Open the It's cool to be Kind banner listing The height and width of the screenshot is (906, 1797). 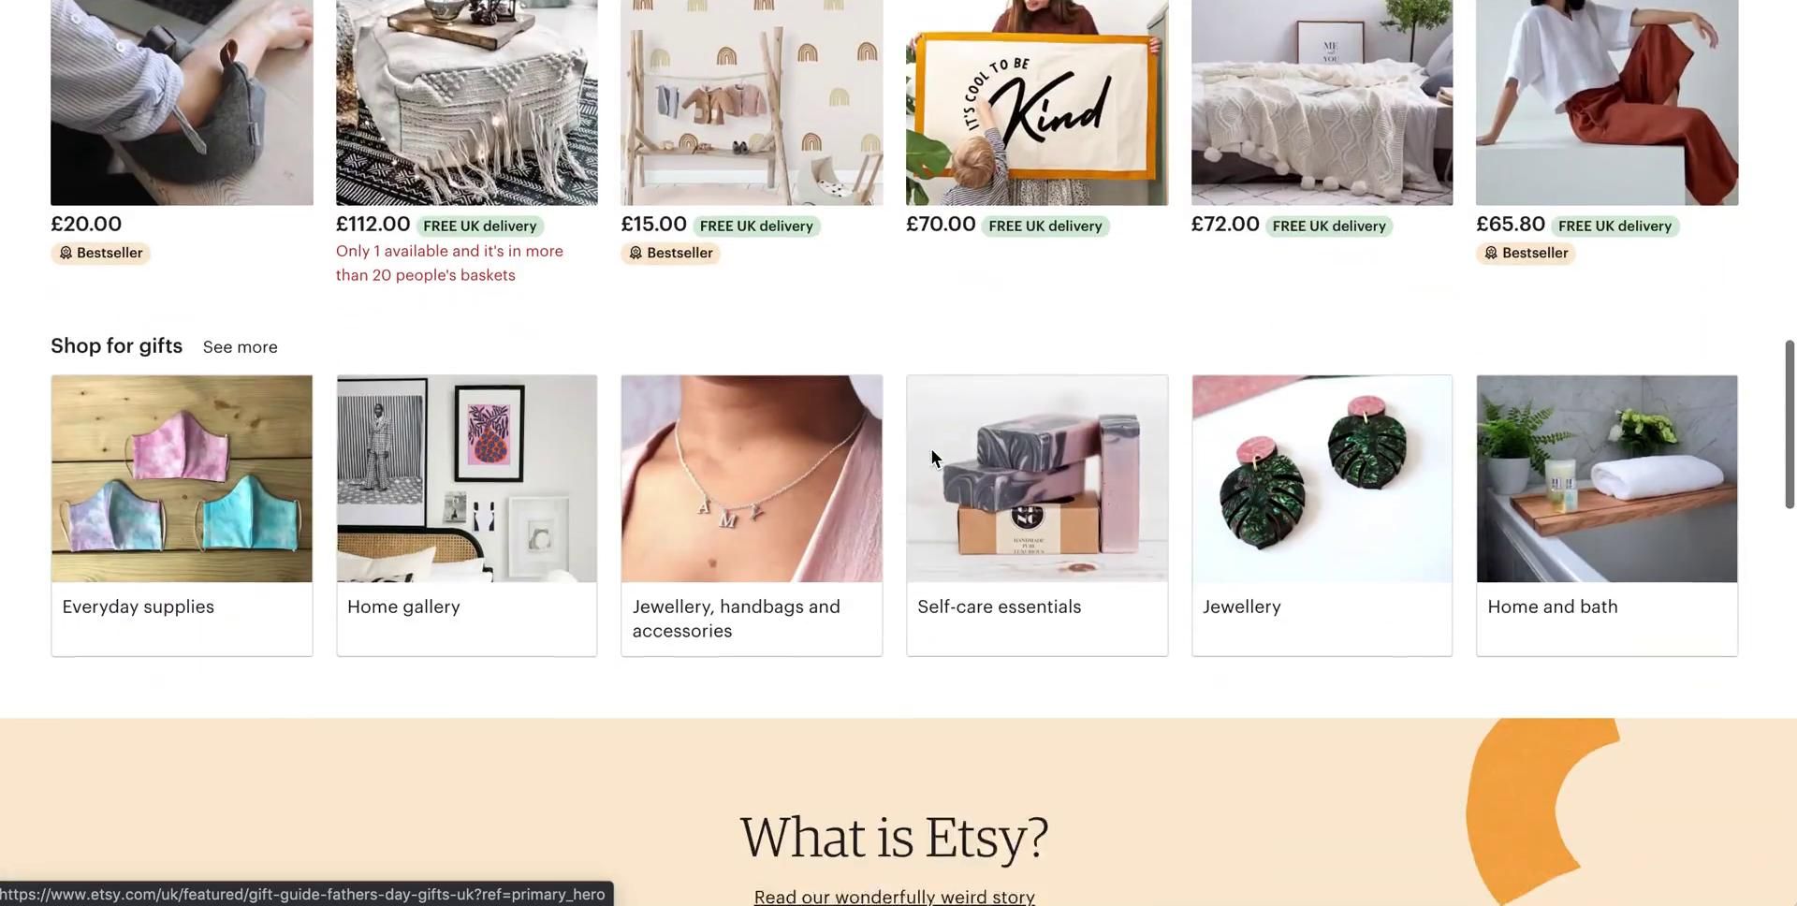[1037, 103]
